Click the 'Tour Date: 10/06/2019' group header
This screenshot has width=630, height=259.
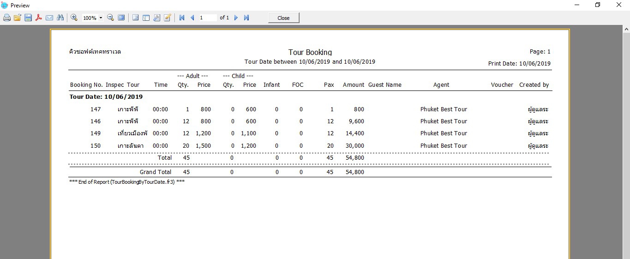(106, 97)
